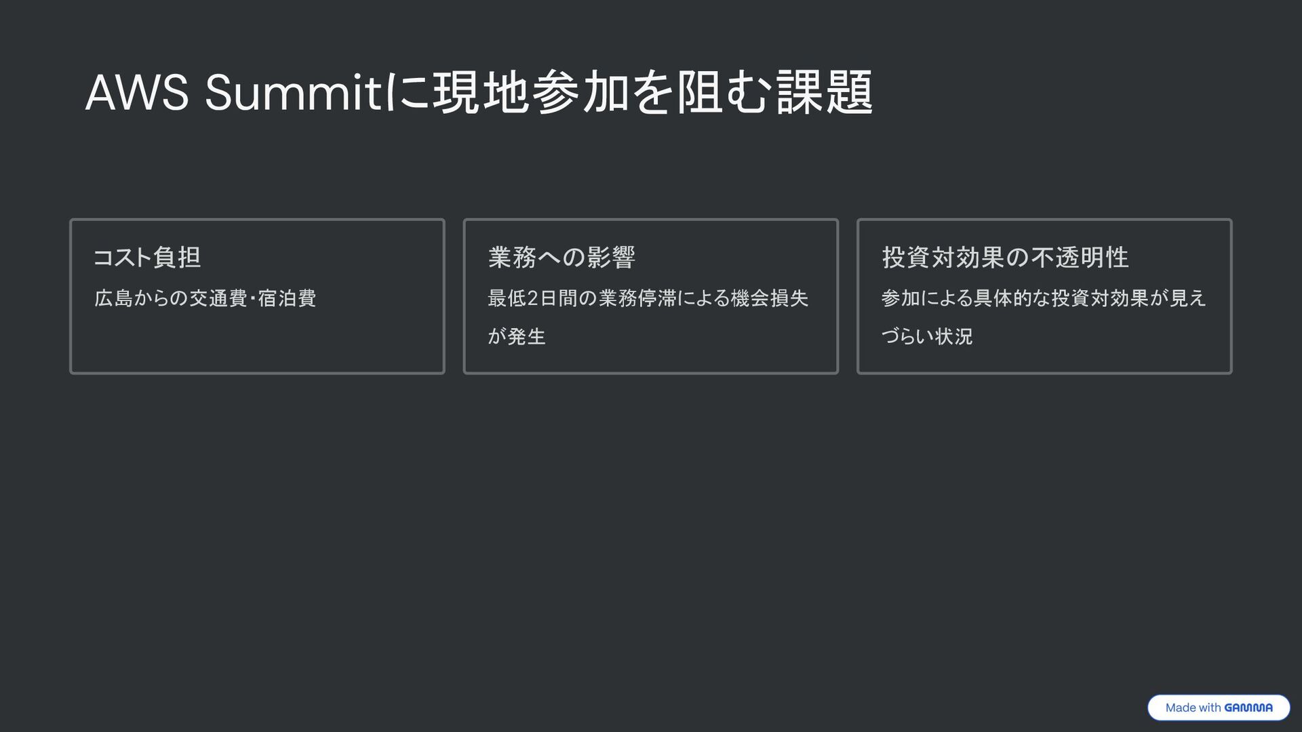Viewport: 1302px width, 732px height.
Task: Click the づらい状況 text line
Action: point(926,336)
